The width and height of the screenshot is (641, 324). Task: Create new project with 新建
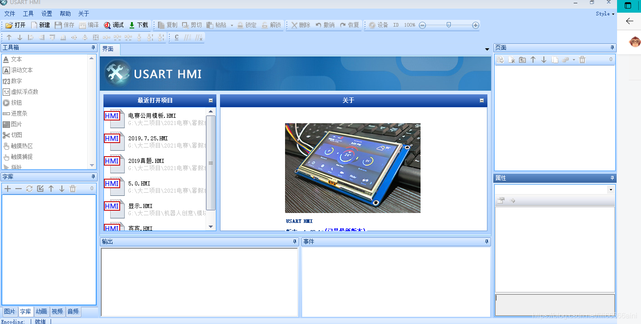pos(40,25)
